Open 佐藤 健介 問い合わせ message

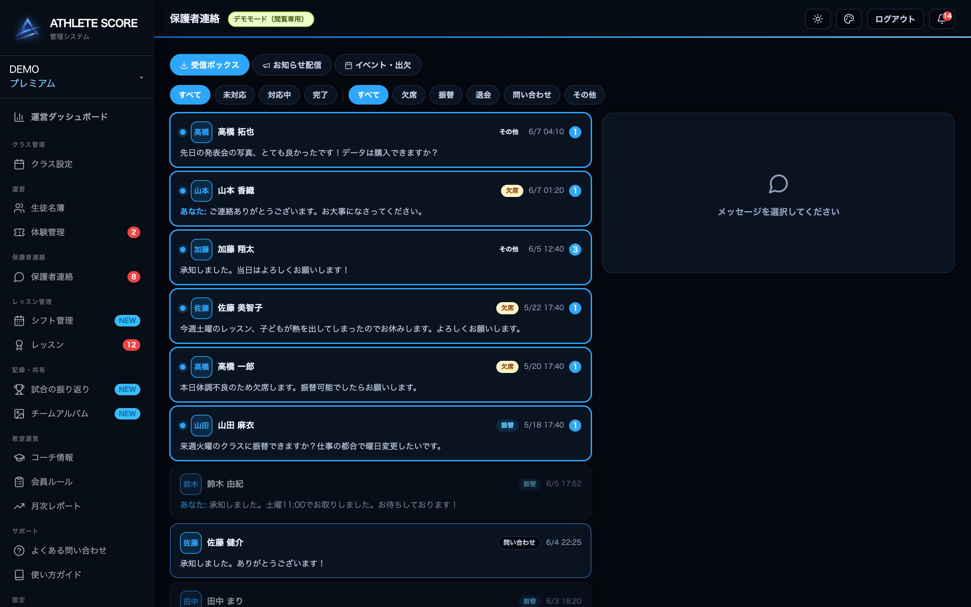pyautogui.click(x=380, y=551)
